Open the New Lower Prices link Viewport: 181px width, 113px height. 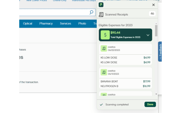36,1
